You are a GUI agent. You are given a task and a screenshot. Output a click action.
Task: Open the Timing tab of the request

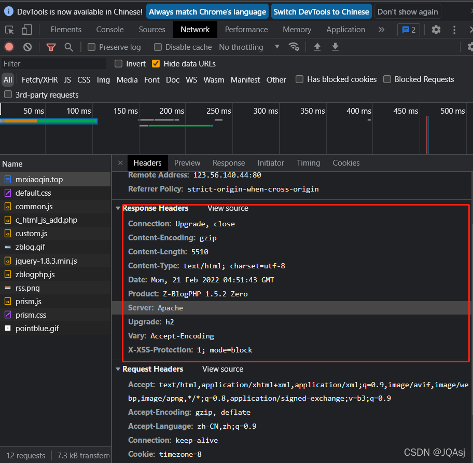pyautogui.click(x=308, y=162)
